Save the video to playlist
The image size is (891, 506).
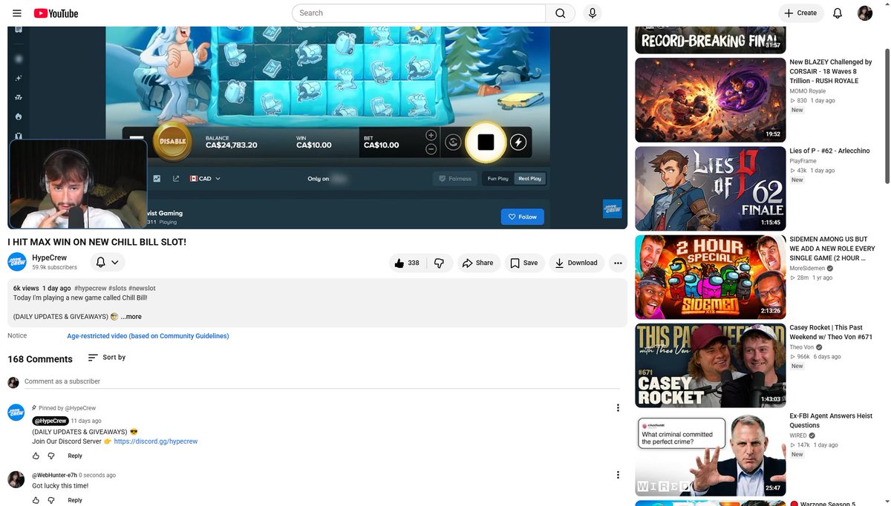[524, 263]
